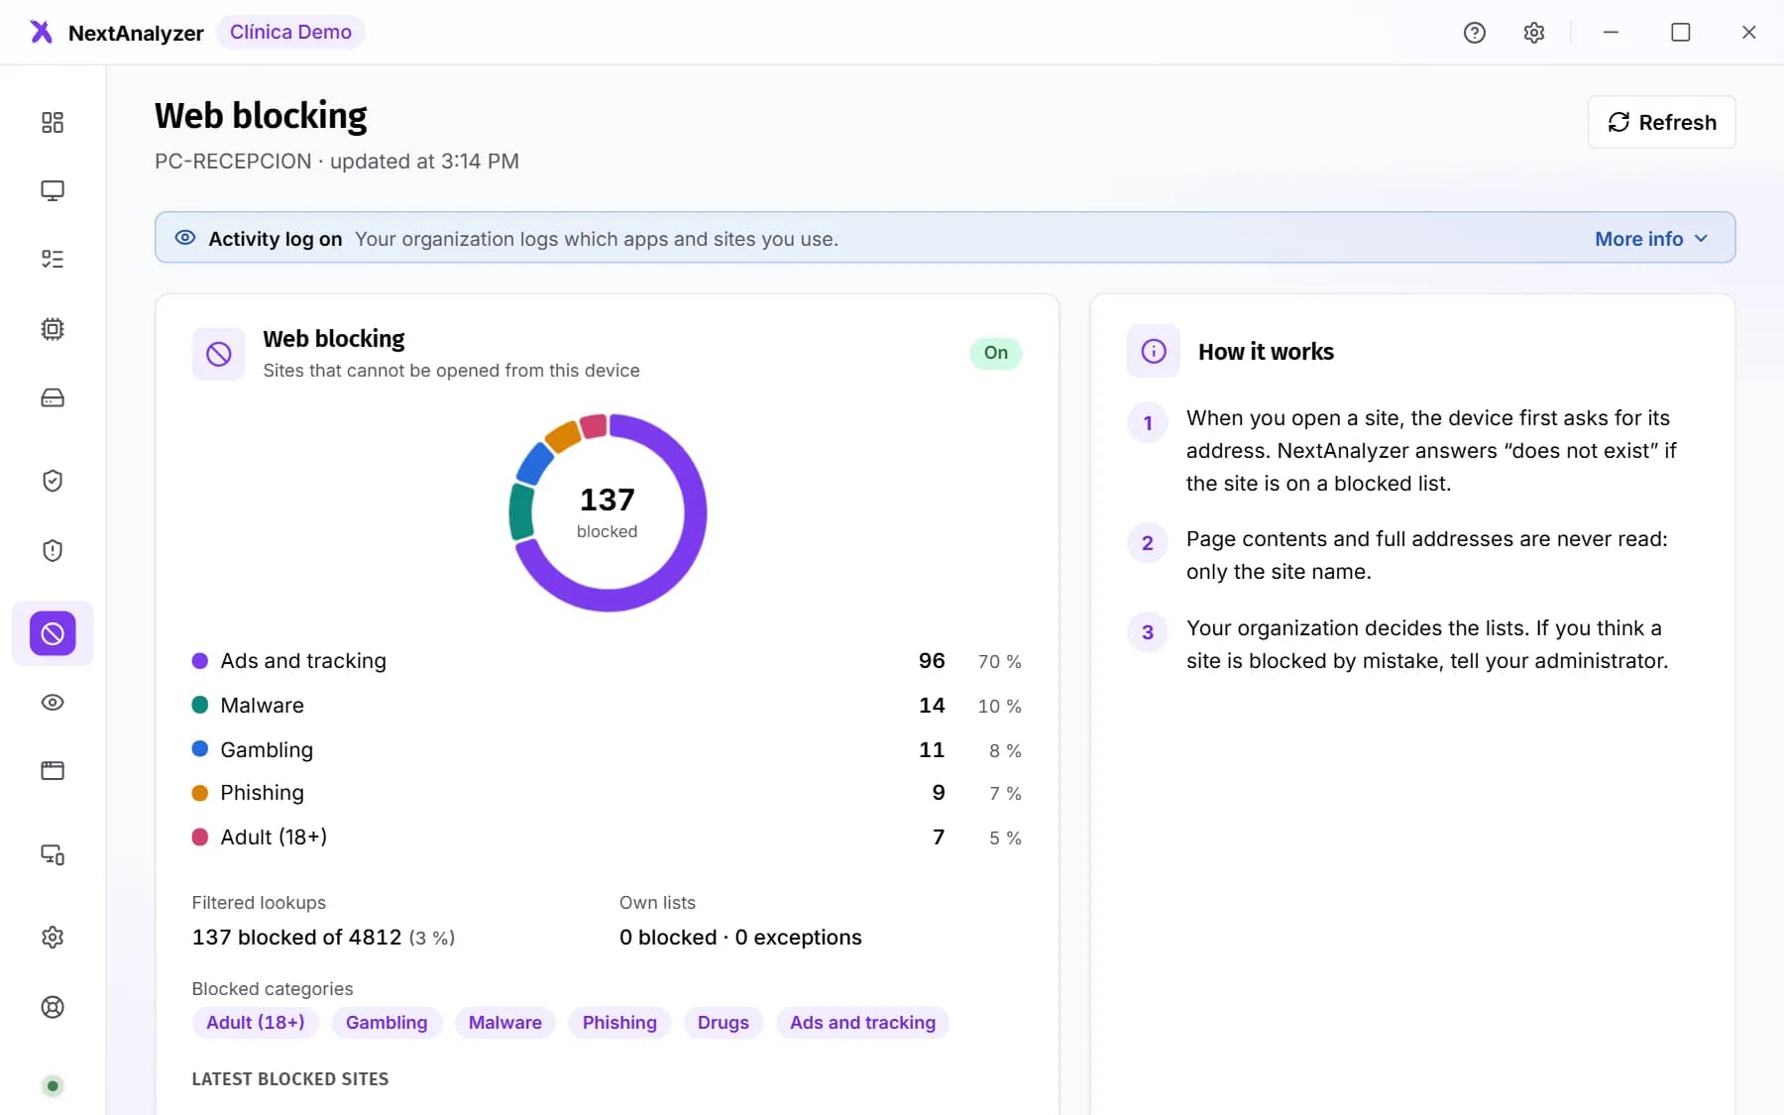Click the On status badge for Web blocking

pos(996,353)
